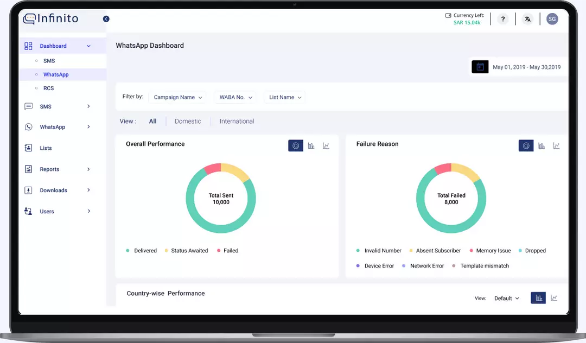586x343 pixels.
Task: Toggle Invalid Number legend item
Action: 379,251
